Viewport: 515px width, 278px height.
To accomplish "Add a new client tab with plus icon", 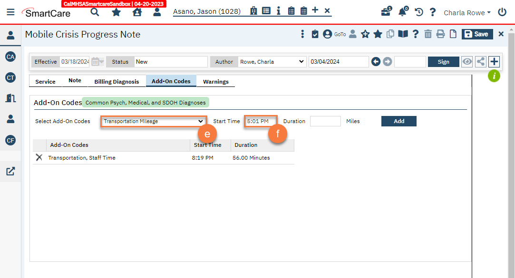I will [x=315, y=10].
